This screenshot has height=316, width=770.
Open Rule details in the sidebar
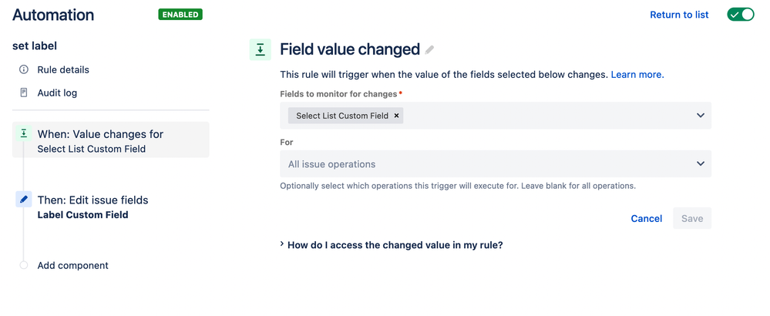63,69
